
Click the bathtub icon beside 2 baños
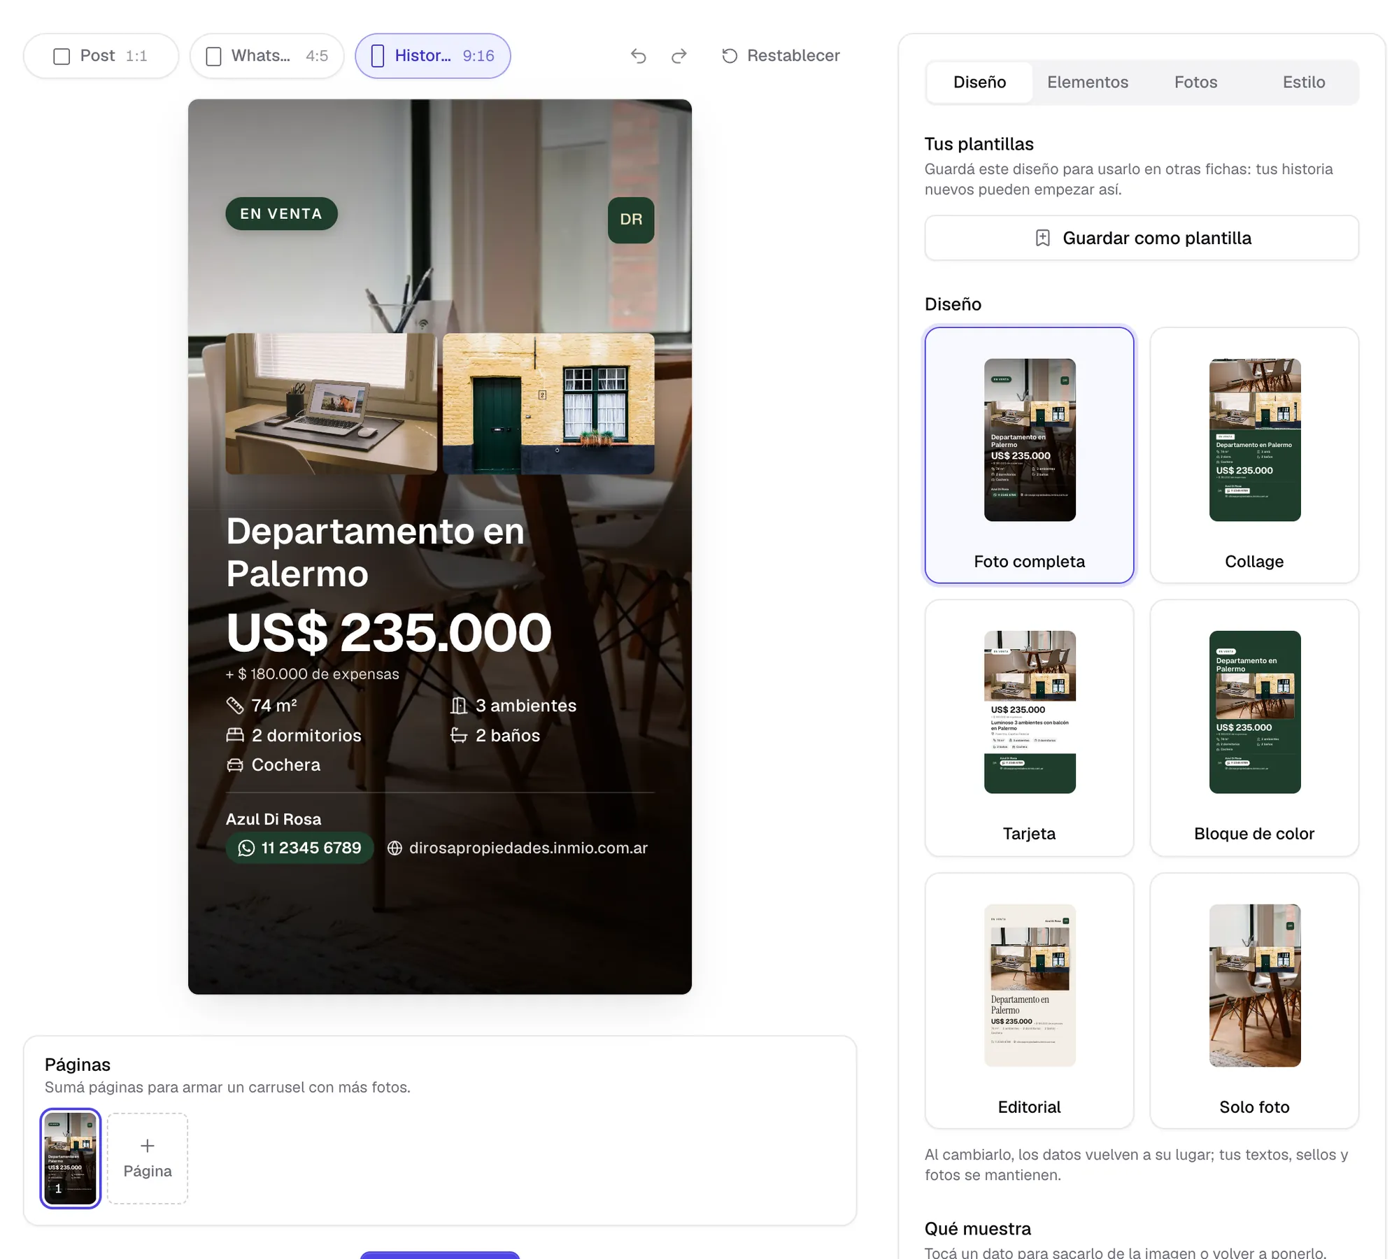(459, 735)
